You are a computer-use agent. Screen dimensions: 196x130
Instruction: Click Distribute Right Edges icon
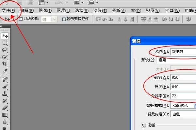point(177,19)
